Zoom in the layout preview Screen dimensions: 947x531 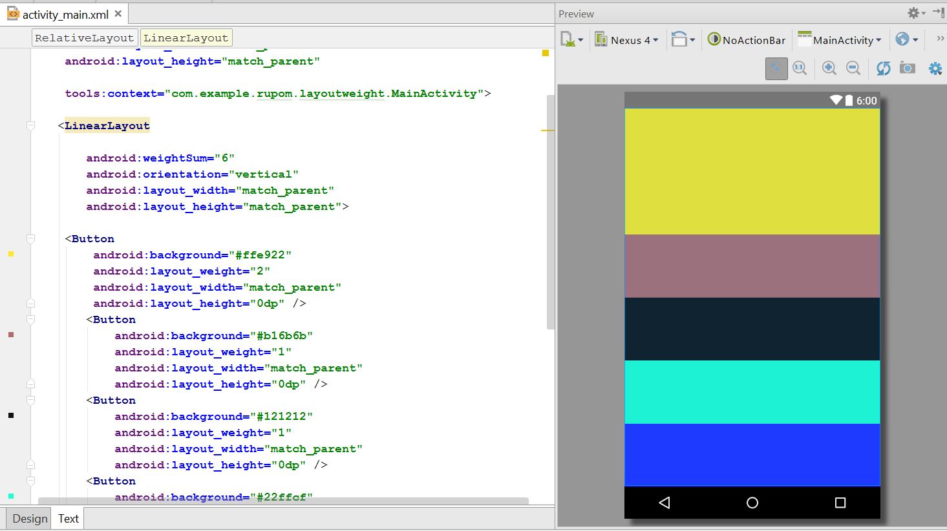click(x=829, y=68)
